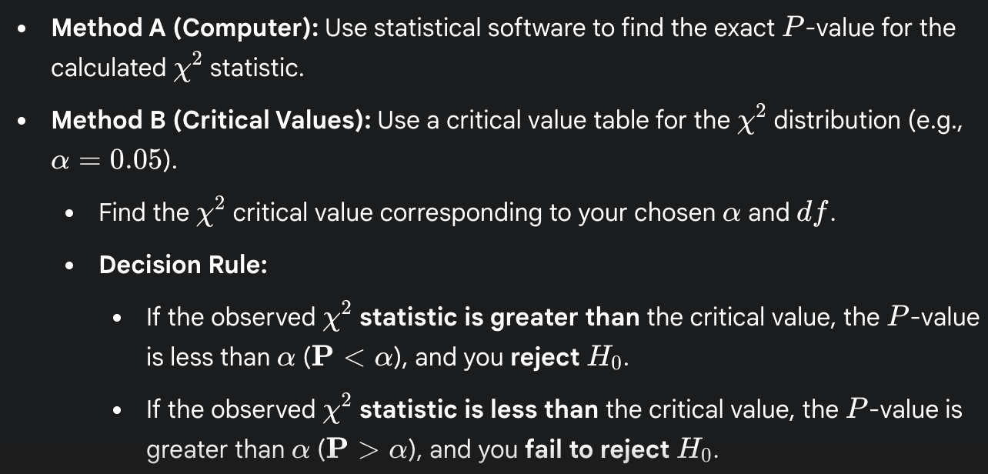Click the bullet point beside Method B
This screenshot has height=474, width=988.
pyautogui.click(x=25, y=122)
